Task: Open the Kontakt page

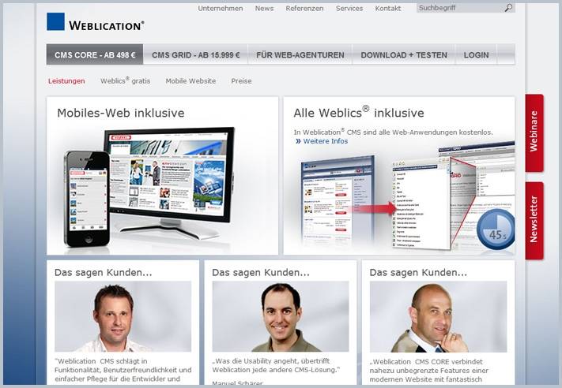Action: click(x=387, y=9)
